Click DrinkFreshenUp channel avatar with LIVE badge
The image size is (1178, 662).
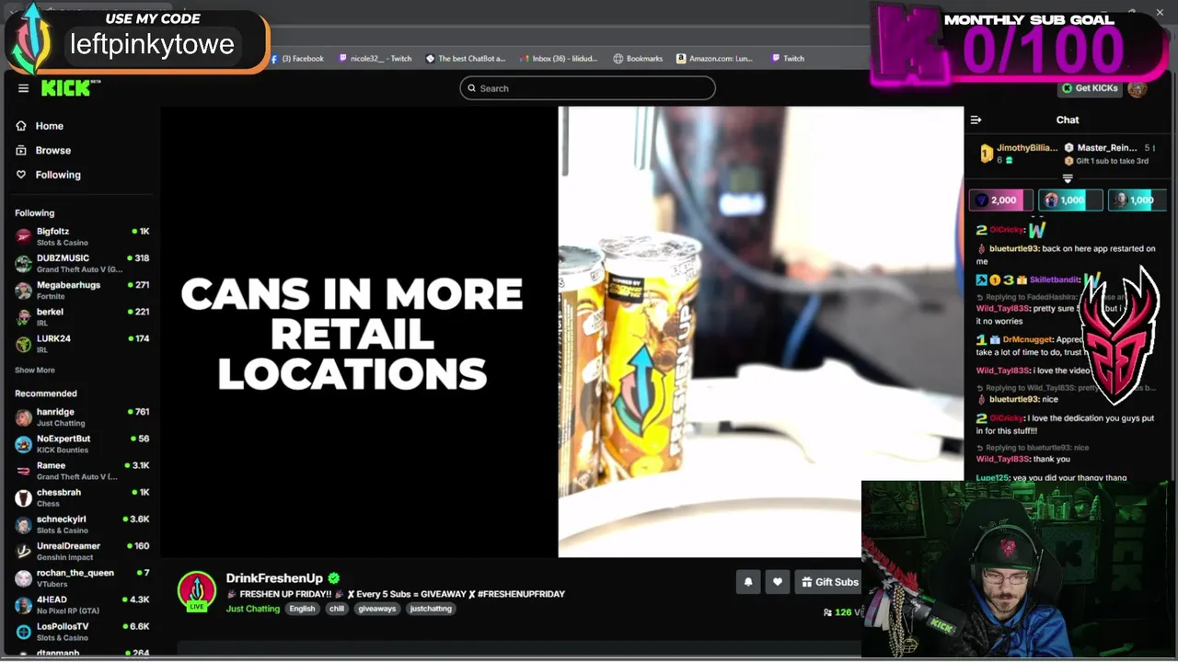pos(197,591)
